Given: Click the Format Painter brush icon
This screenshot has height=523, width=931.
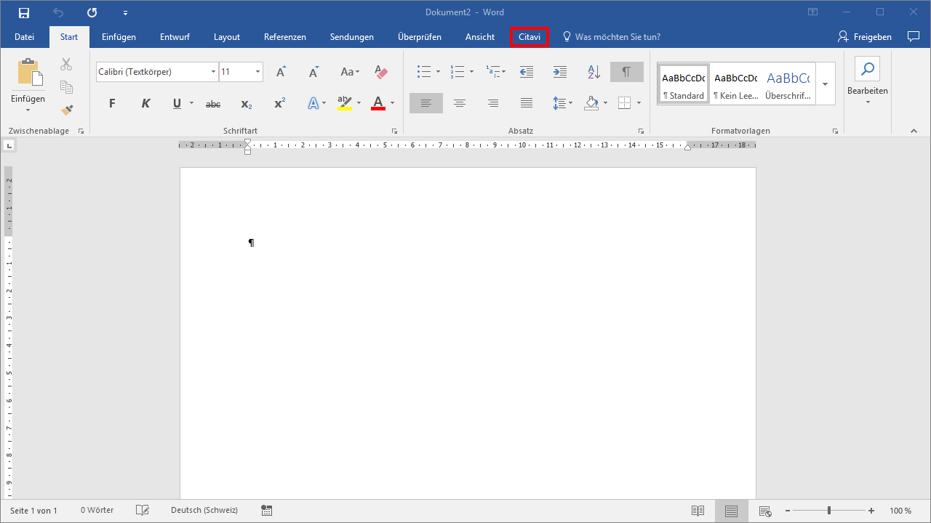Looking at the screenshot, I should pos(67,110).
